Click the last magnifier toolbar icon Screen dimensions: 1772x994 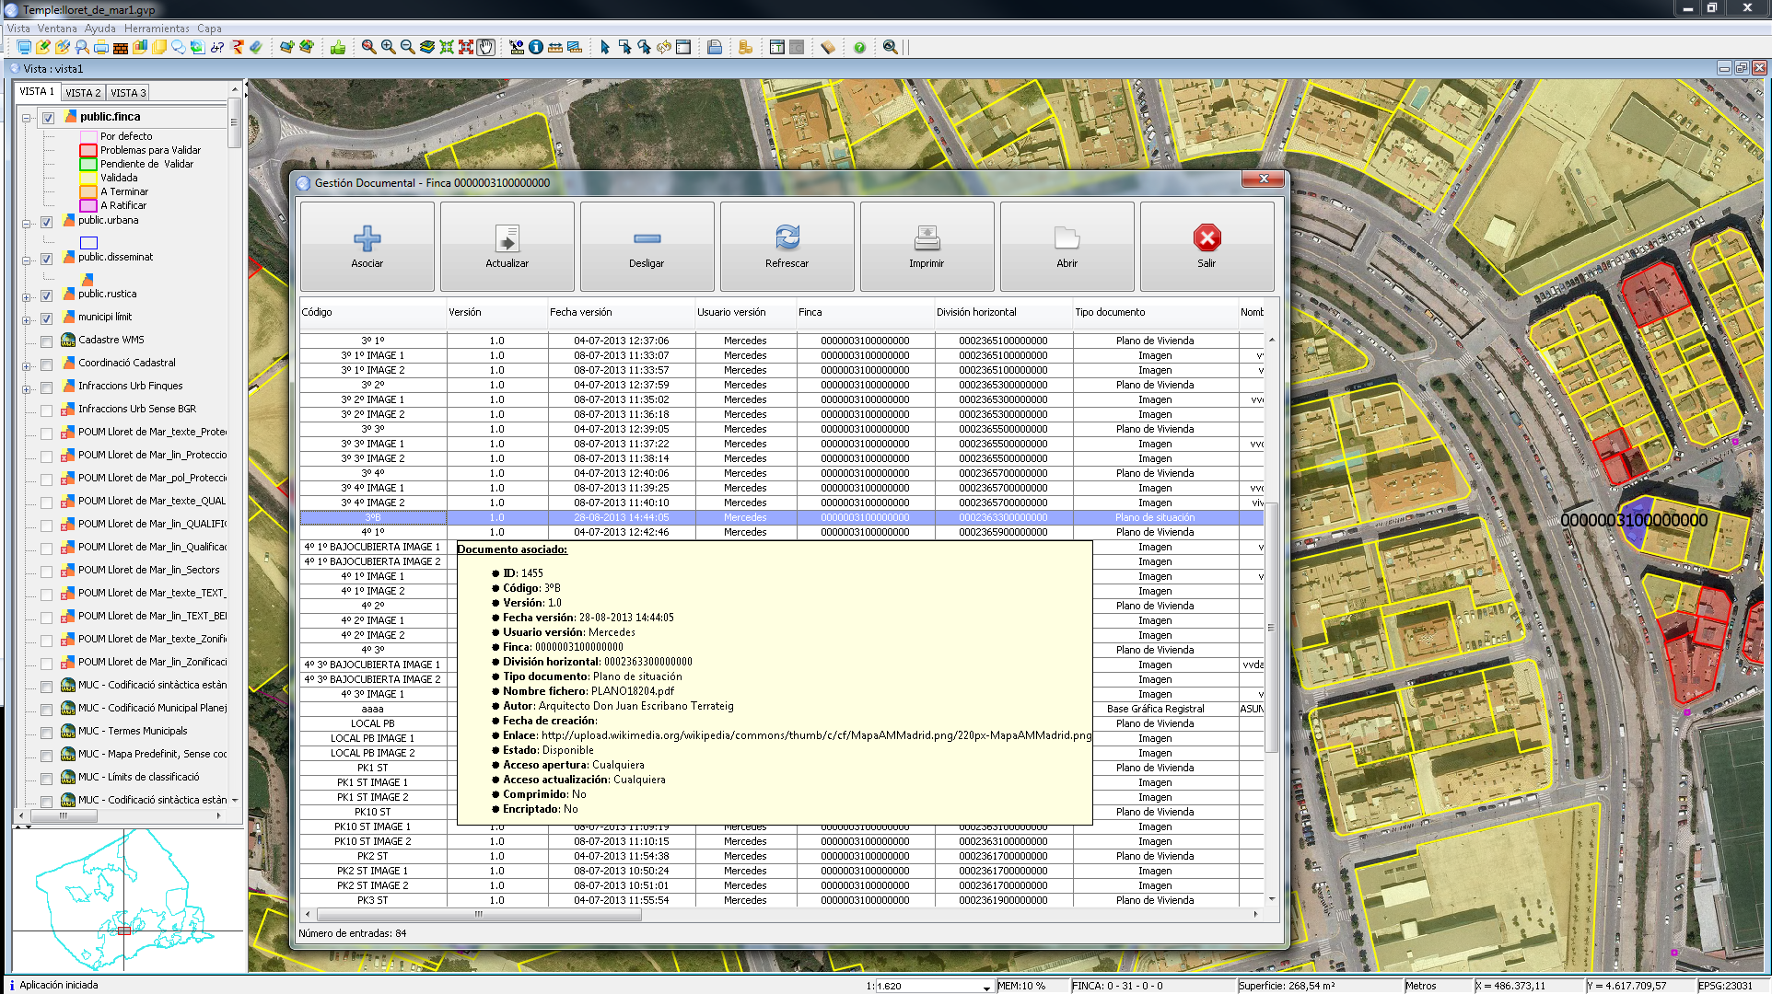click(x=890, y=47)
